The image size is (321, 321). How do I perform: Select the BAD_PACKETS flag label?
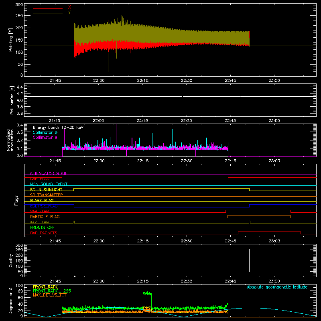(x=44, y=233)
